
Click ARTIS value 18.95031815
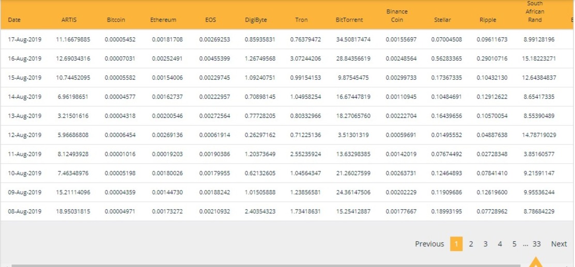pyautogui.click(x=73, y=211)
